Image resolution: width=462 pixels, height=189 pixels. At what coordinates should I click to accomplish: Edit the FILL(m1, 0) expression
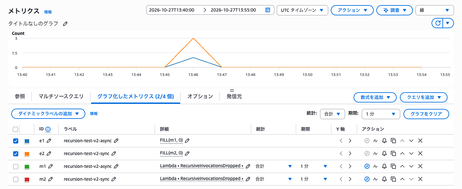(187, 141)
